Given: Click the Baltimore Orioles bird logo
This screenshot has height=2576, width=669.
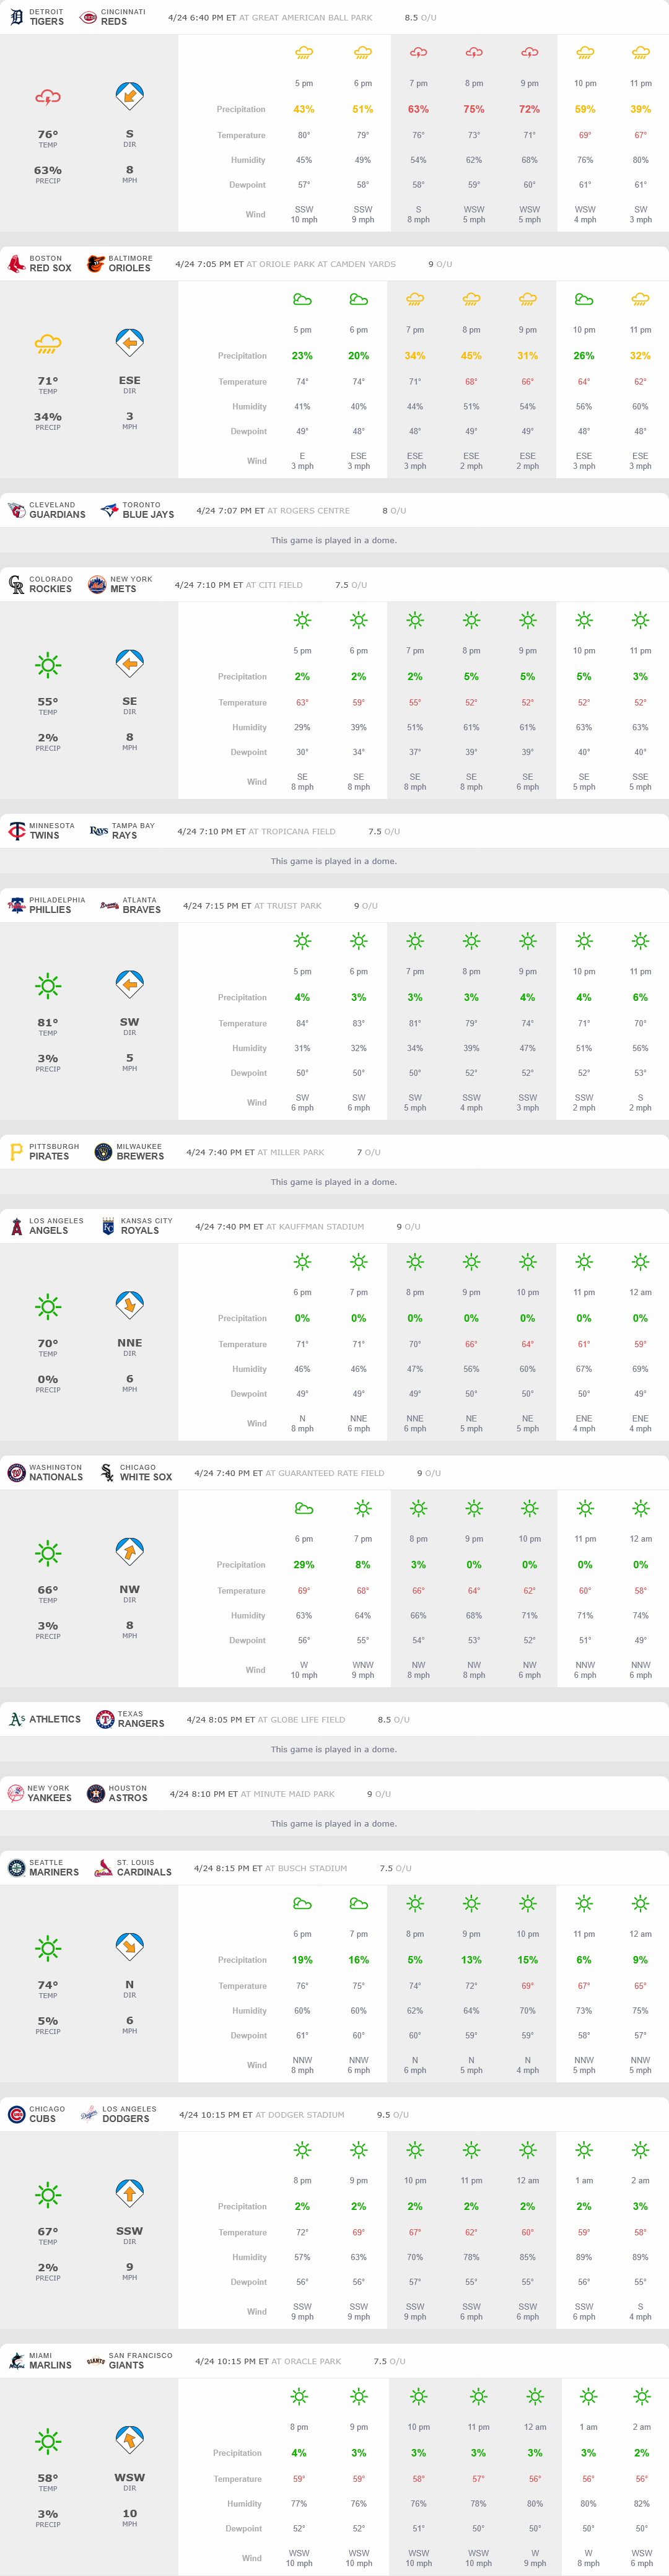Looking at the screenshot, I should [x=96, y=264].
